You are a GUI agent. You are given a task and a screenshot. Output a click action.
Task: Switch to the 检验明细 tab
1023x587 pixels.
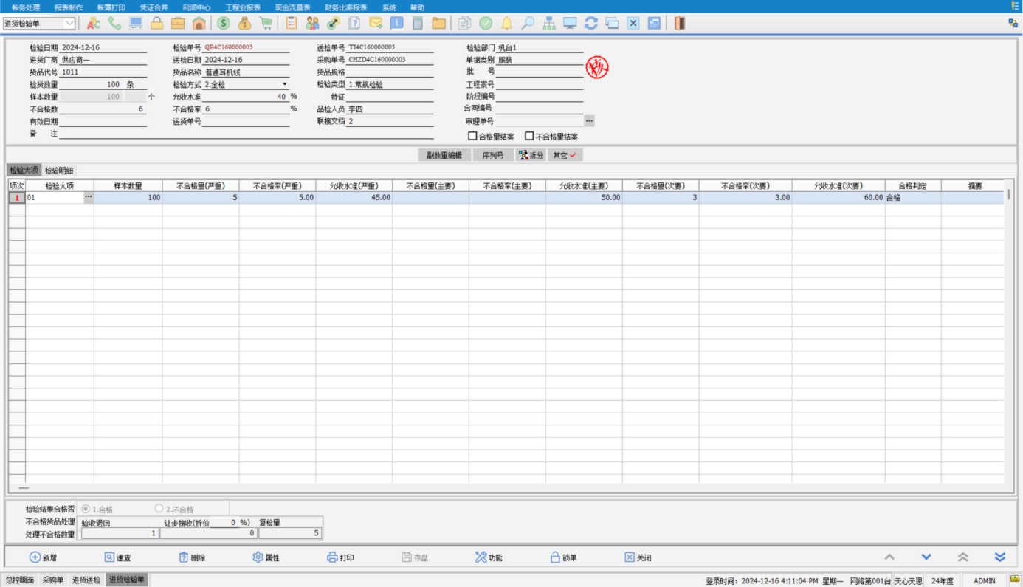58,171
